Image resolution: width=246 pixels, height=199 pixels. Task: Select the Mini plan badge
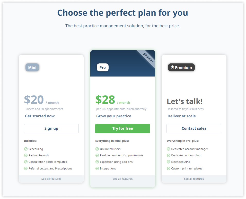click(x=32, y=67)
